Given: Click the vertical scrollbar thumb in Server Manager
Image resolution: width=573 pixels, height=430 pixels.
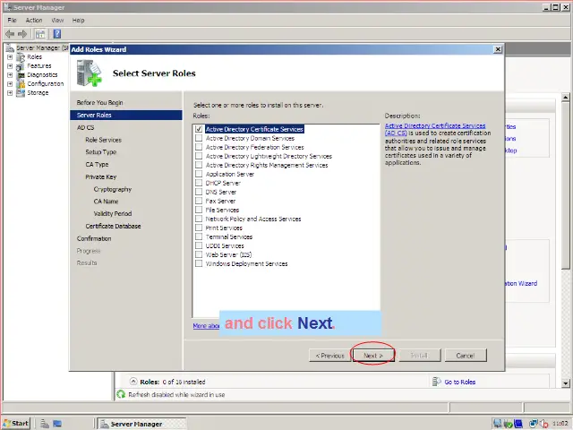Looking at the screenshot, I should tap(565, 185).
